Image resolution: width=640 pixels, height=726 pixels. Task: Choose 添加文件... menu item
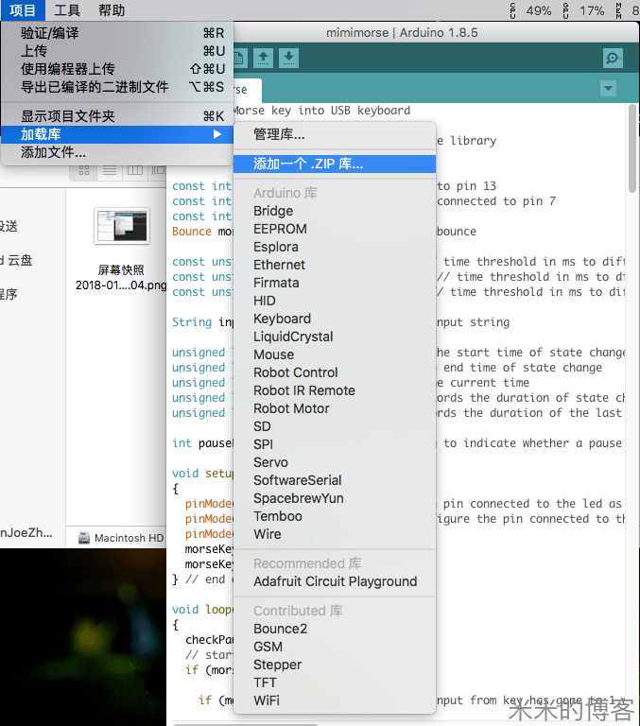(116, 152)
